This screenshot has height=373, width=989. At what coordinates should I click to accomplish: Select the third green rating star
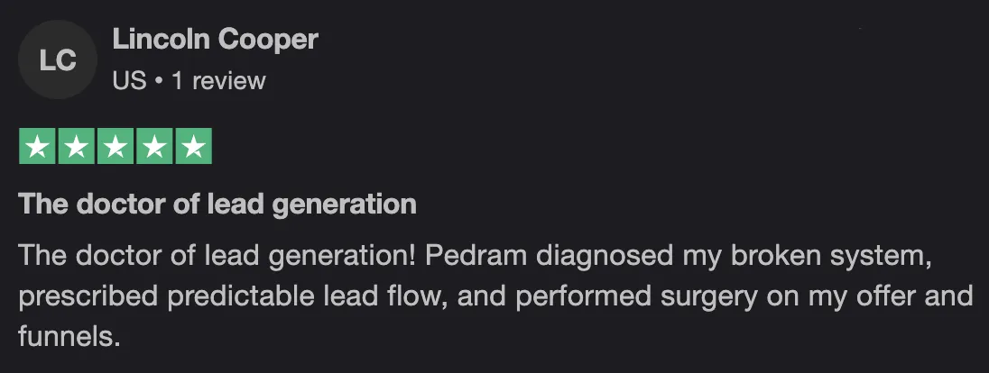pyautogui.click(x=116, y=146)
